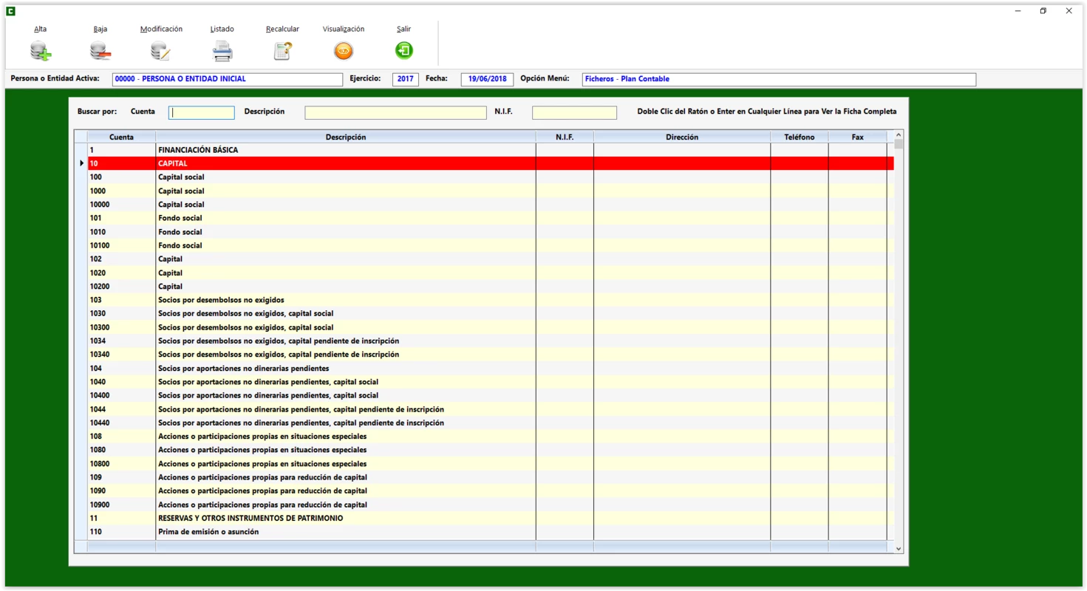
Task: Click the Alta add-record database icon
Action: pyautogui.click(x=41, y=51)
